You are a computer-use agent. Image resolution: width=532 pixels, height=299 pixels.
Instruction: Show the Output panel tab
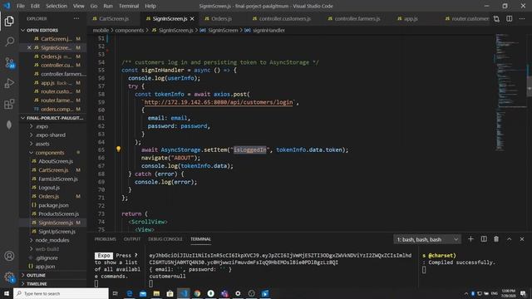click(x=132, y=239)
